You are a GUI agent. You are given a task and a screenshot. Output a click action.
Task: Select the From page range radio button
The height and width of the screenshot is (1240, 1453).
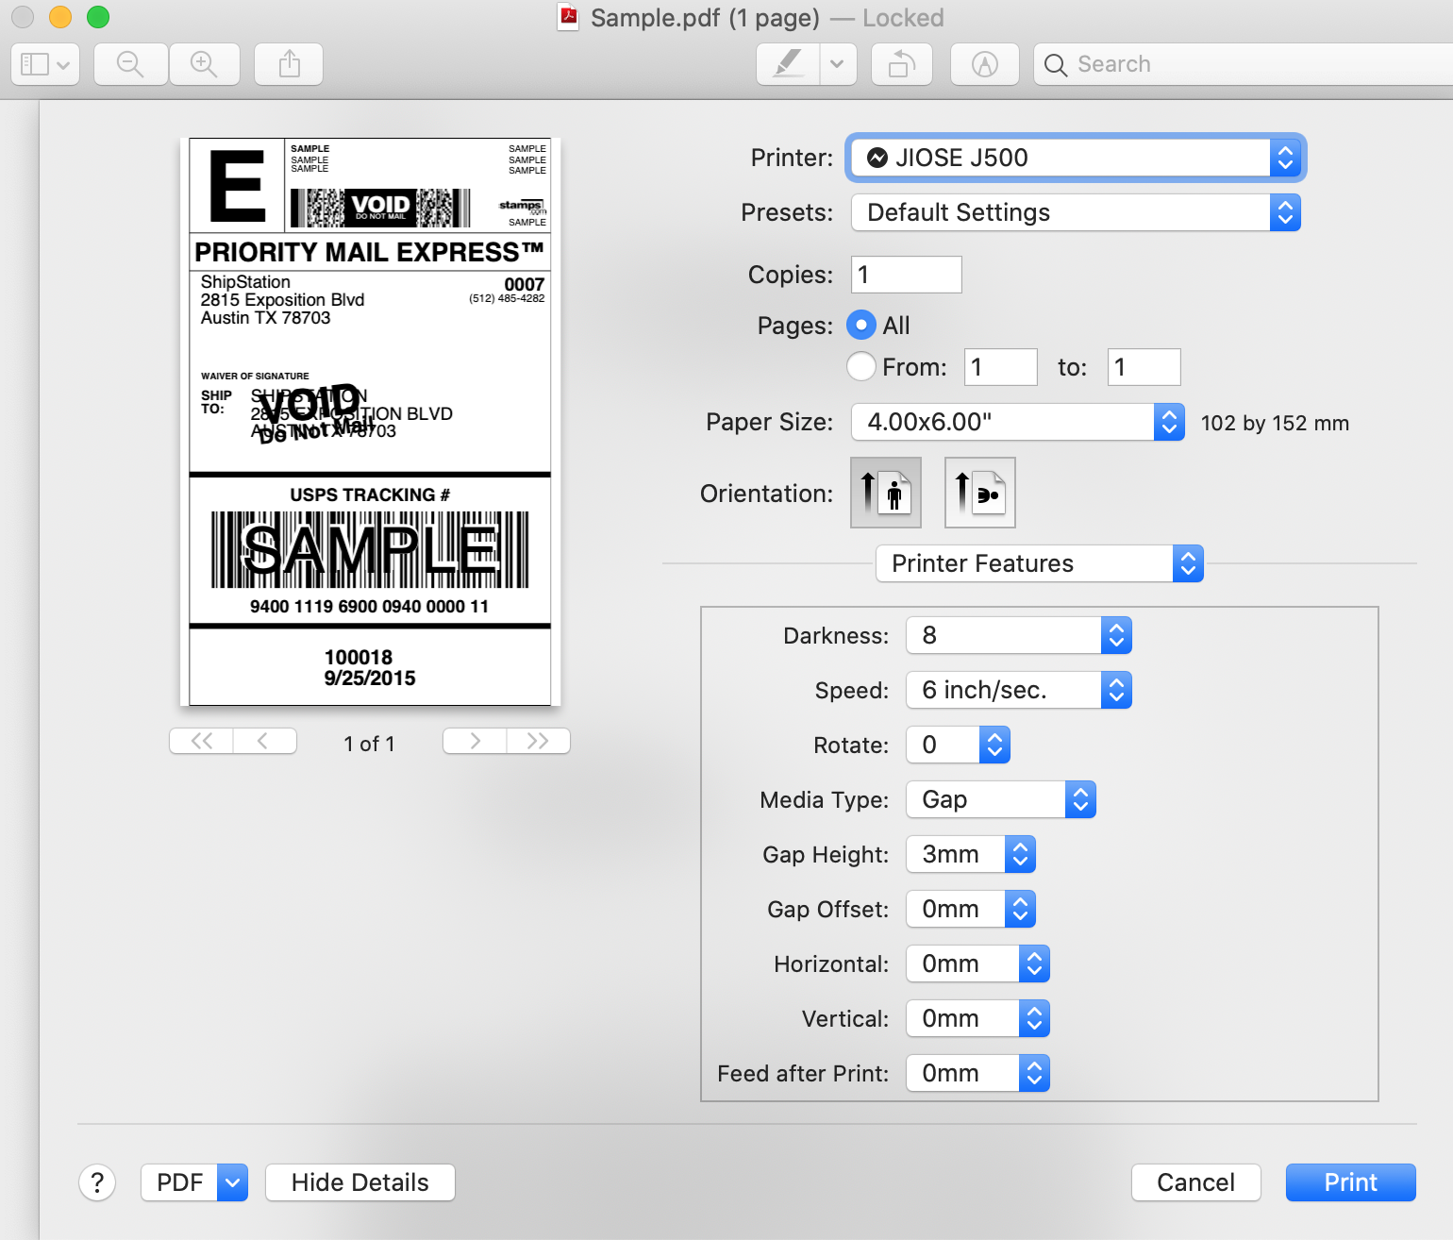861,366
